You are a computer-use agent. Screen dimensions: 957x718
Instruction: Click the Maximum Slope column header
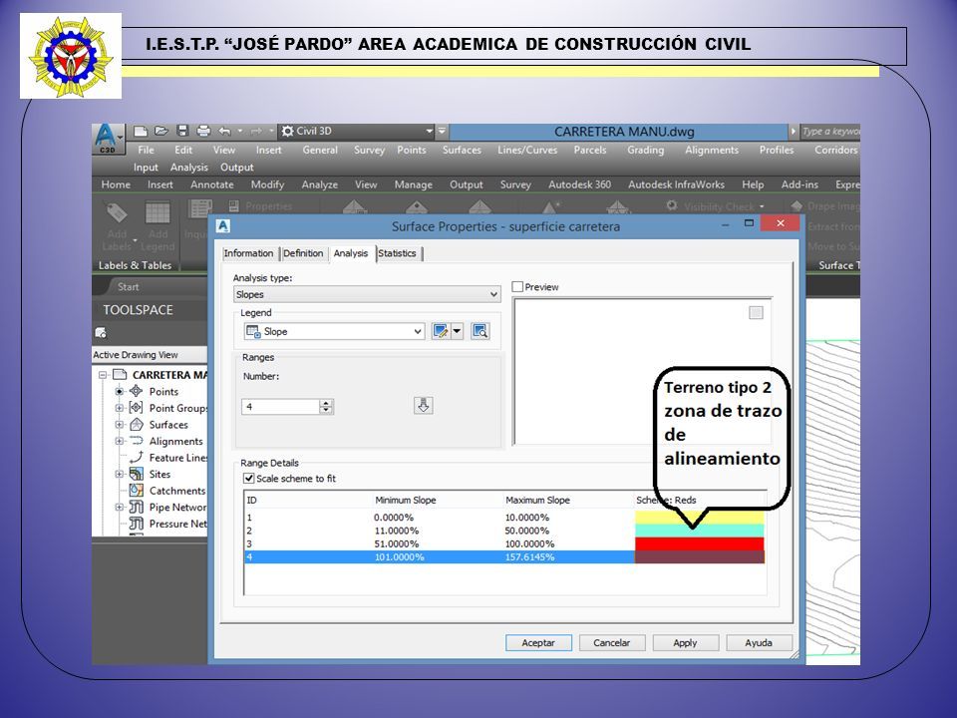[x=537, y=500]
